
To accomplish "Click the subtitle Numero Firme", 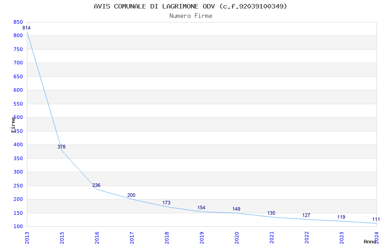I will [191, 16].
